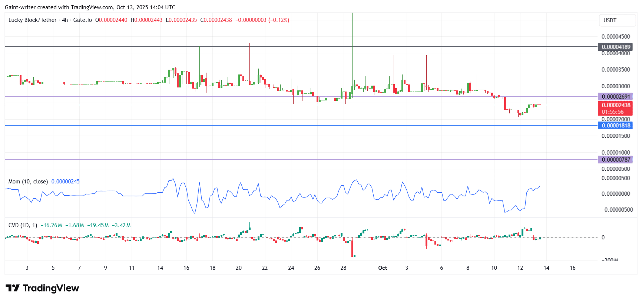The image size is (642, 302).
Task: Select the close price value C0.00002438
Action: pyautogui.click(x=216, y=20)
